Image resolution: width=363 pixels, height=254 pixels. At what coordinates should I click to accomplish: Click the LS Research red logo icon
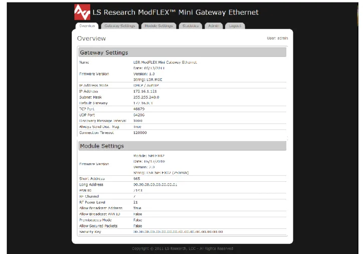click(82, 12)
